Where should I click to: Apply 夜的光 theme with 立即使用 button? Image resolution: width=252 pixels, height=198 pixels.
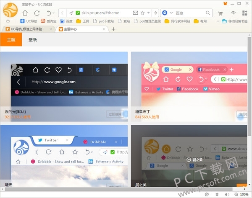coord(115,114)
